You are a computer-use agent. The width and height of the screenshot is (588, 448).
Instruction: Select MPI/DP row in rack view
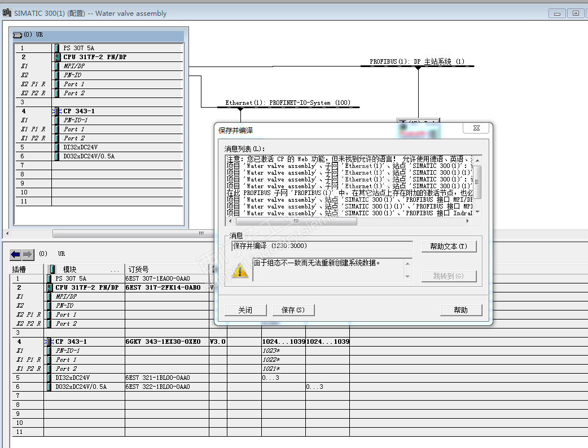click(99, 66)
